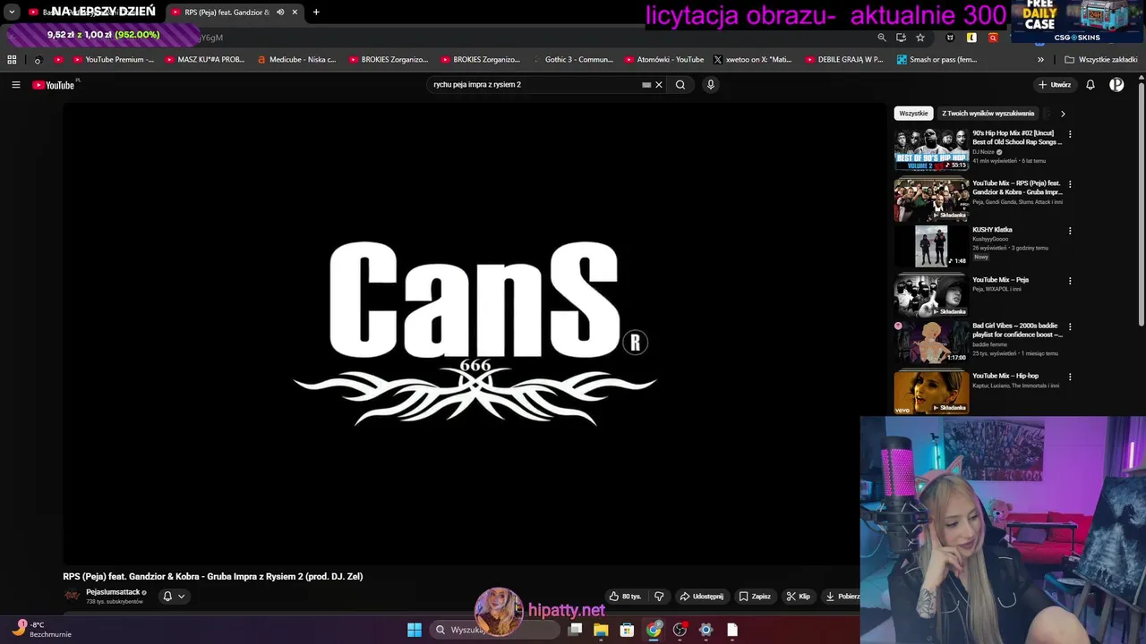This screenshot has height=644, width=1146.
Task: Expand the Chrome tab search dropdown
Action: [12, 13]
